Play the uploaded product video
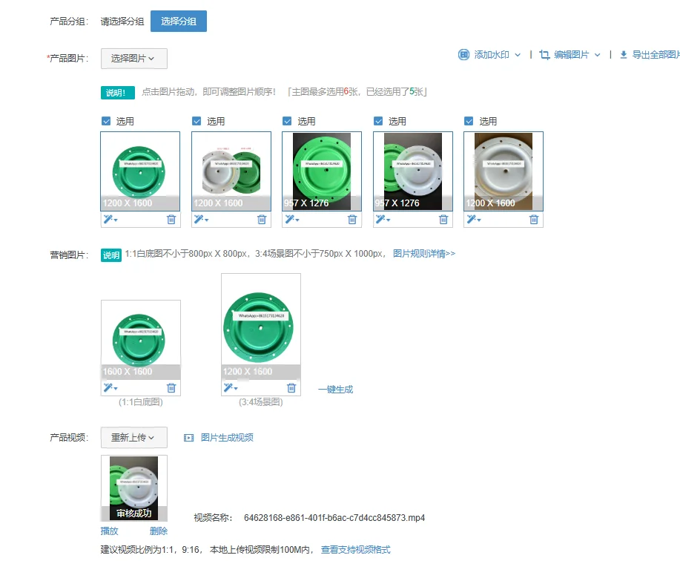Screen dimensions: 680x561 pos(109,531)
